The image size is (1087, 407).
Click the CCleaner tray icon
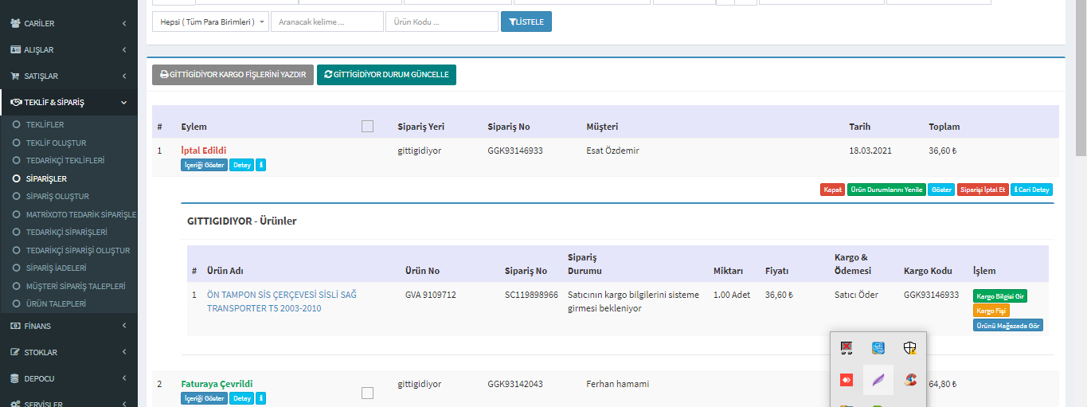pyautogui.click(x=909, y=381)
